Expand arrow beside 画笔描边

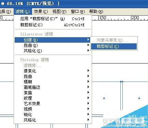point(88,87)
